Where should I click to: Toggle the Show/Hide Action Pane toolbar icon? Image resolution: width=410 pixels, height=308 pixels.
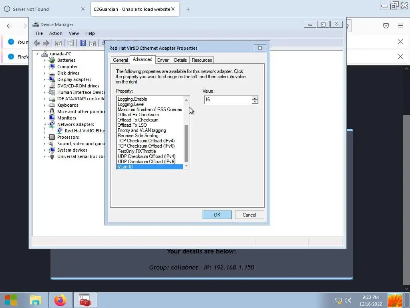pyautogui.click(x=92, y=43)
